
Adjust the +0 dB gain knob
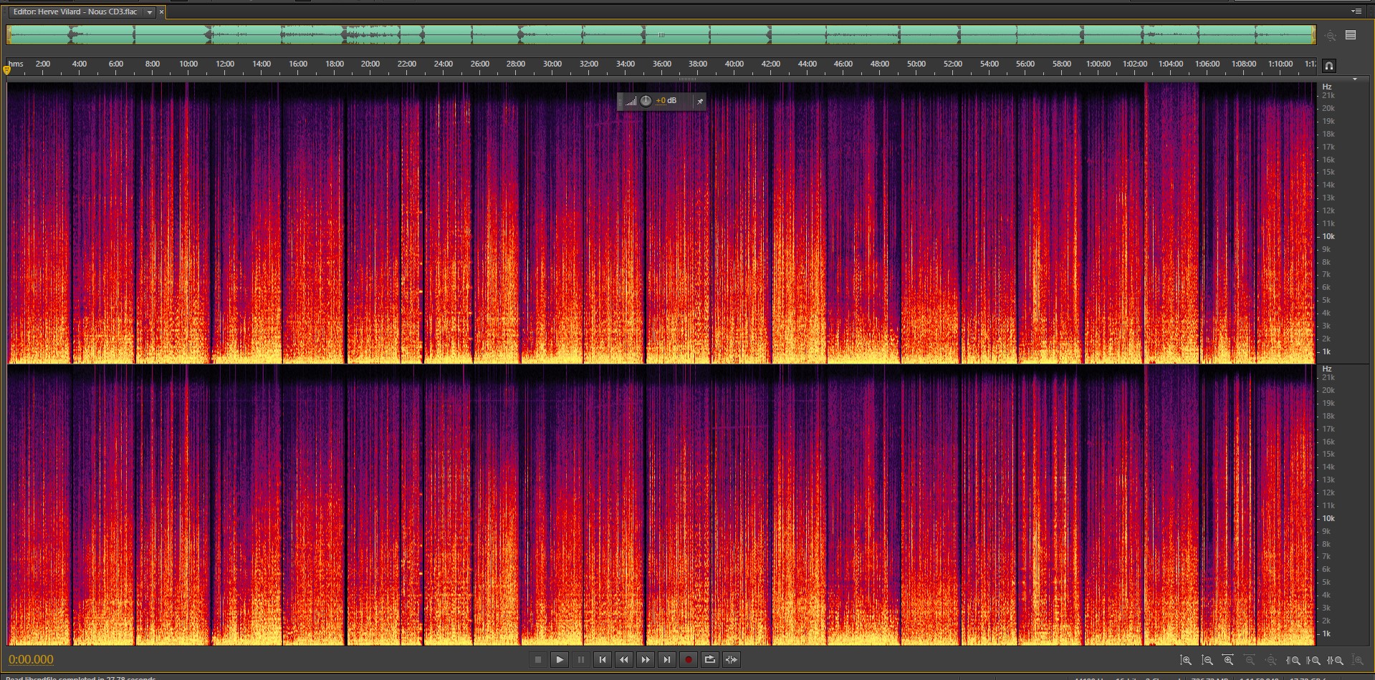pos(646,101)
